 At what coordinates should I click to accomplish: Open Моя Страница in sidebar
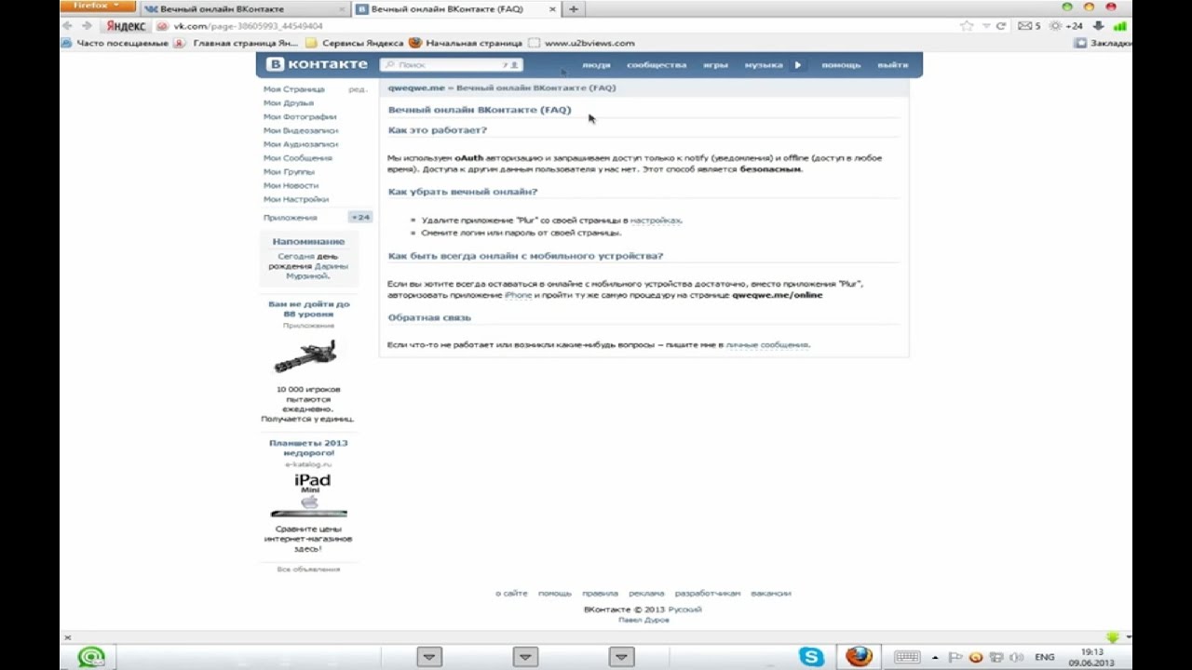pos(294,89)
